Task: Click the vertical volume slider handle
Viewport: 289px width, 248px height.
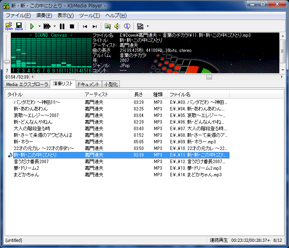Action: 7,62
